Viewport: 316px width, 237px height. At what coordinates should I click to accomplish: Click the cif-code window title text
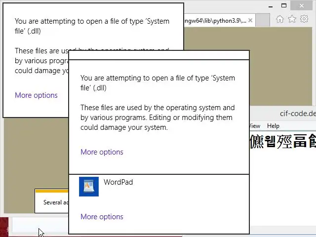click(x=298, y=114)
